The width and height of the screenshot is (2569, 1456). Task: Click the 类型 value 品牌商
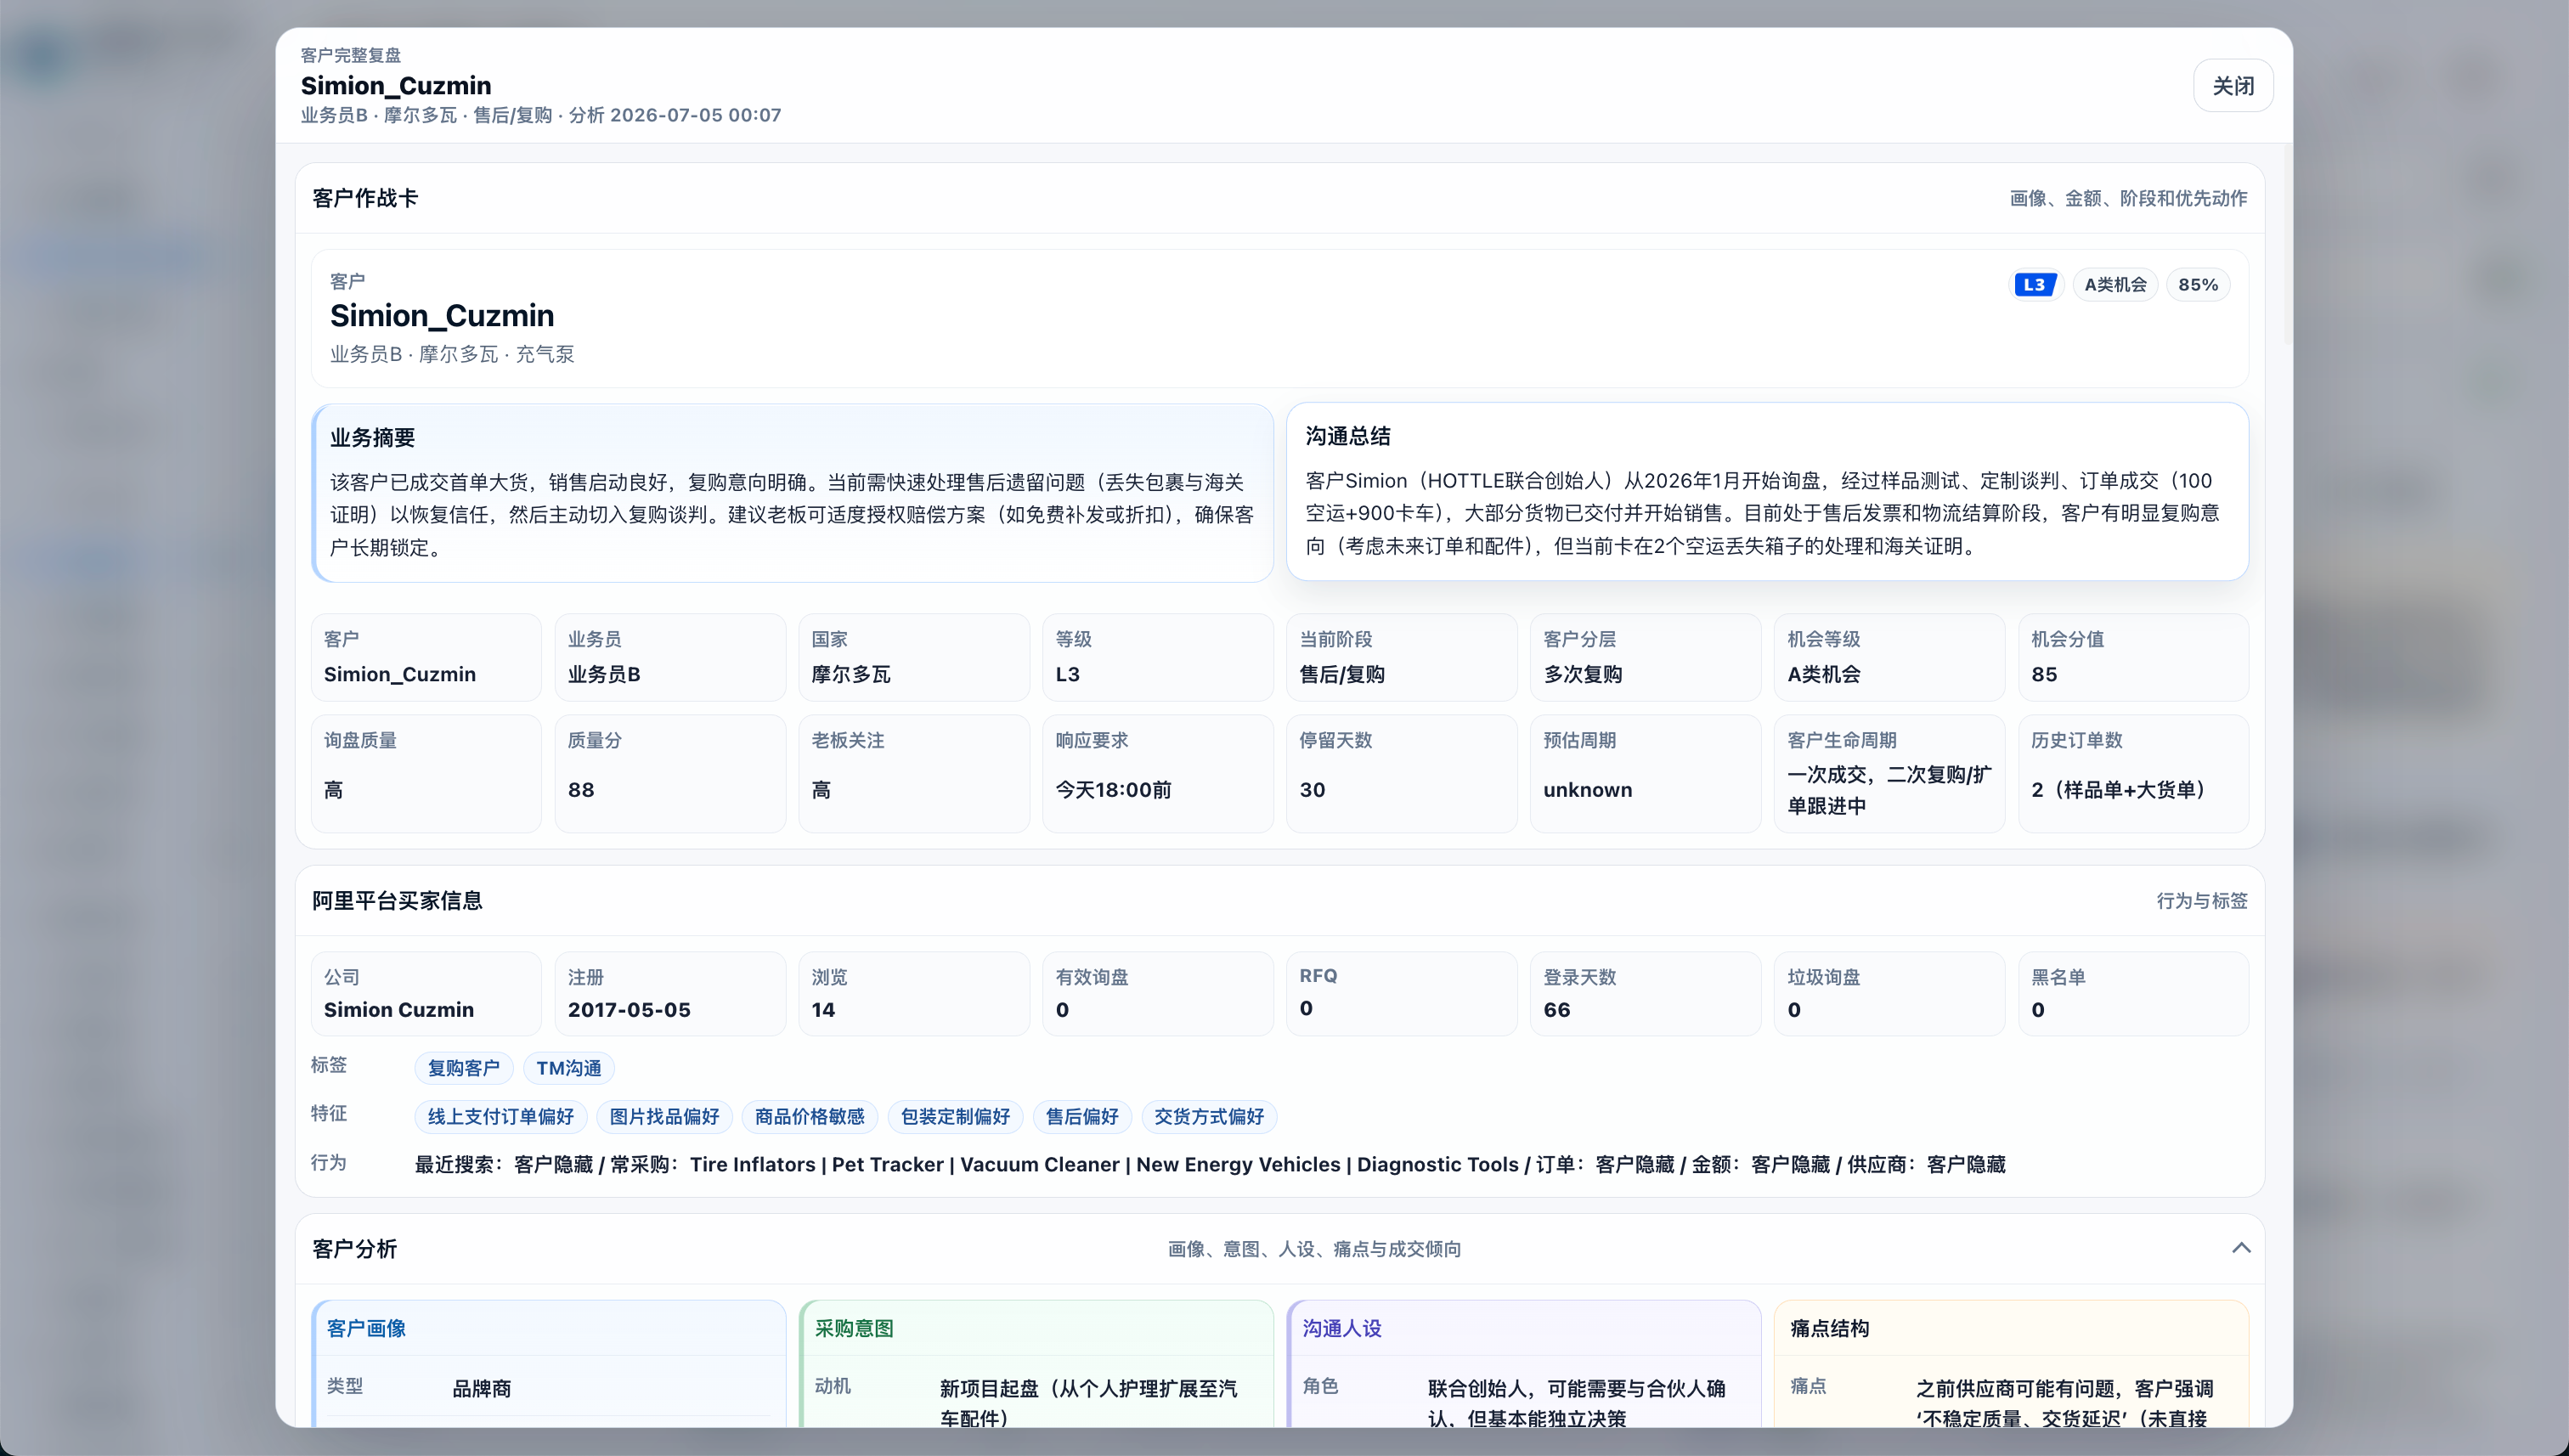tap(482, 1389)
